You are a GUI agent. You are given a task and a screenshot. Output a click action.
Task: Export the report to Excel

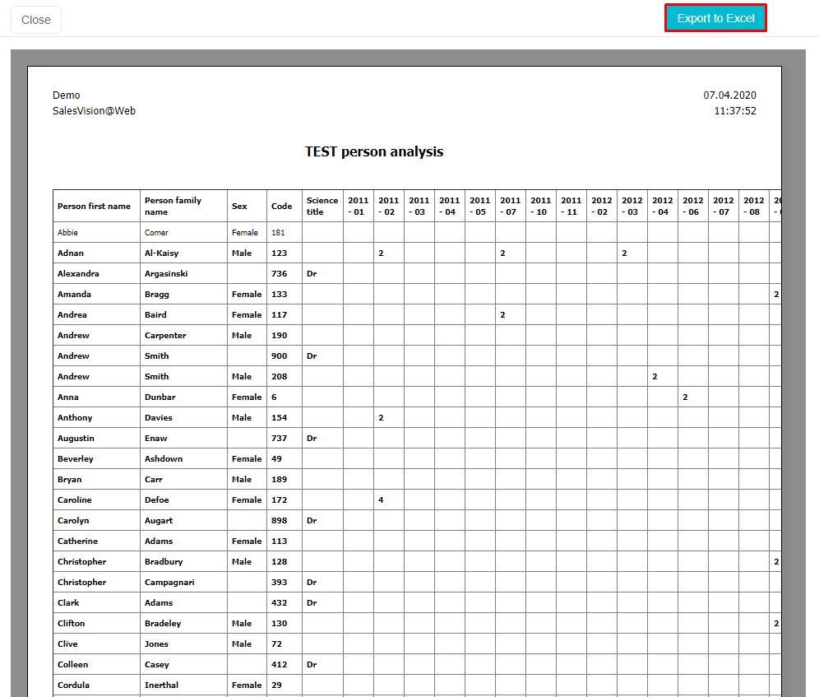(715, 18)
